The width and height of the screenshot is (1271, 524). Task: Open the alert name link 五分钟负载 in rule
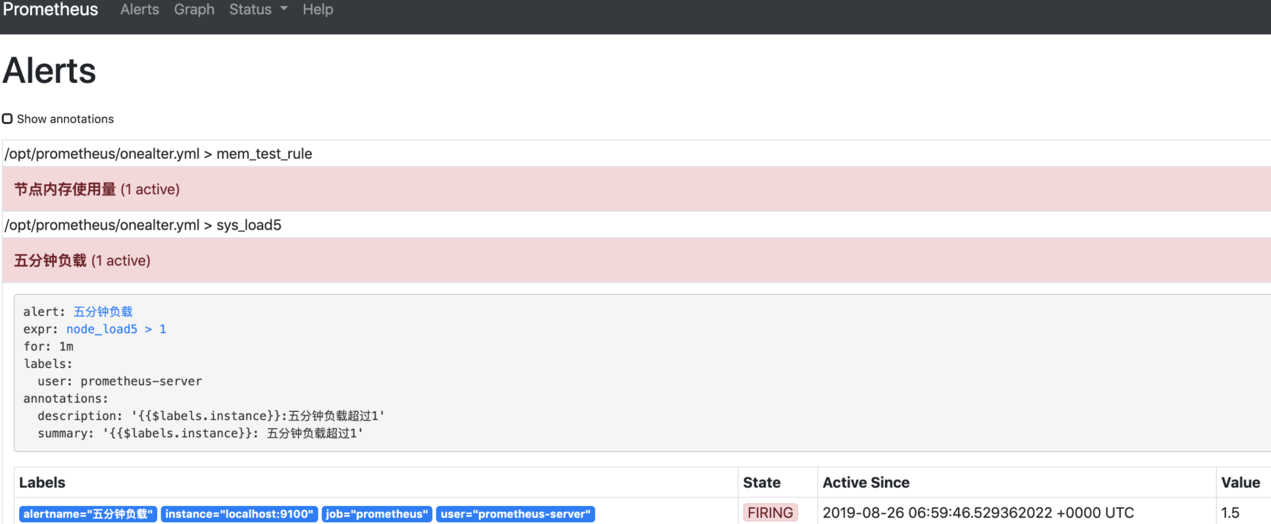pos(103,312)
